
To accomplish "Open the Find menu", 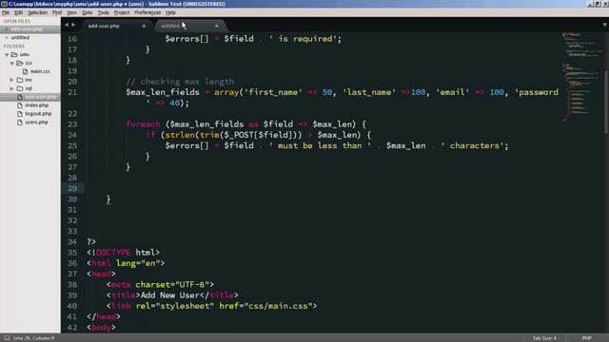I will coord(57,12).
